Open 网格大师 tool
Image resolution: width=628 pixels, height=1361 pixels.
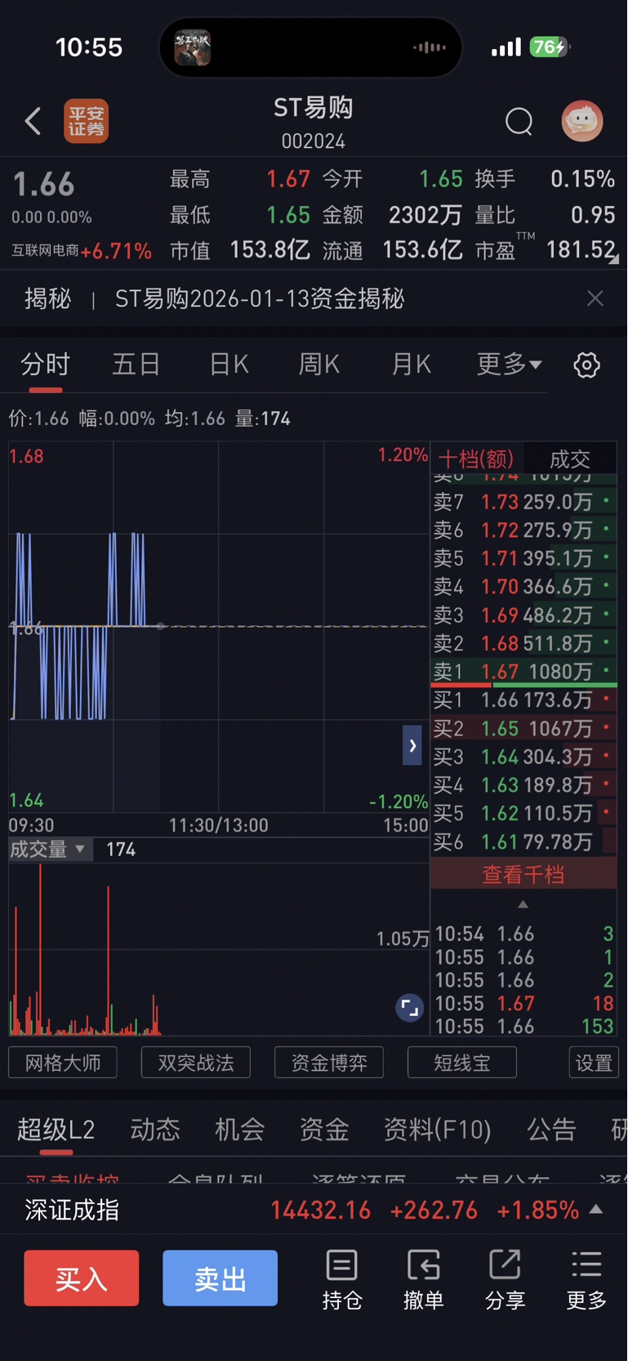63,1063
